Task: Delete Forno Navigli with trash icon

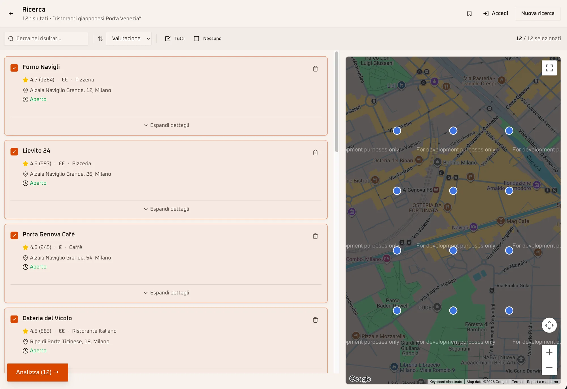Action: [315, 69]
